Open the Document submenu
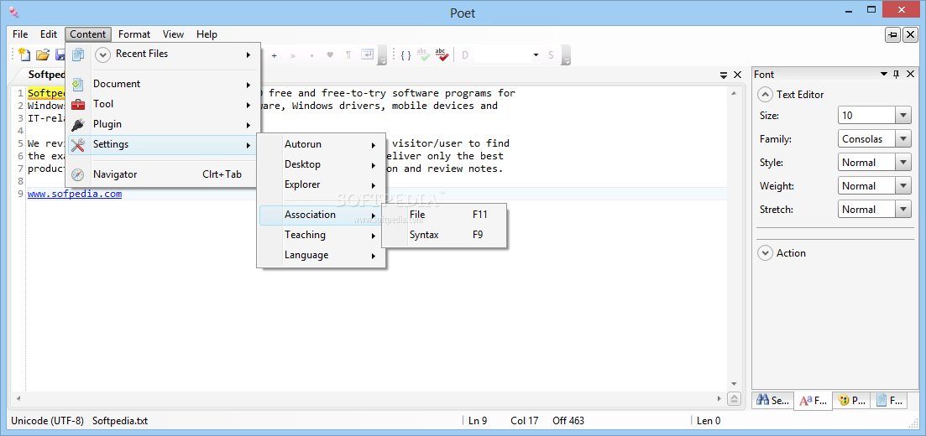The image size is (926, 436). pyautogui.click(x=163, y=85)
